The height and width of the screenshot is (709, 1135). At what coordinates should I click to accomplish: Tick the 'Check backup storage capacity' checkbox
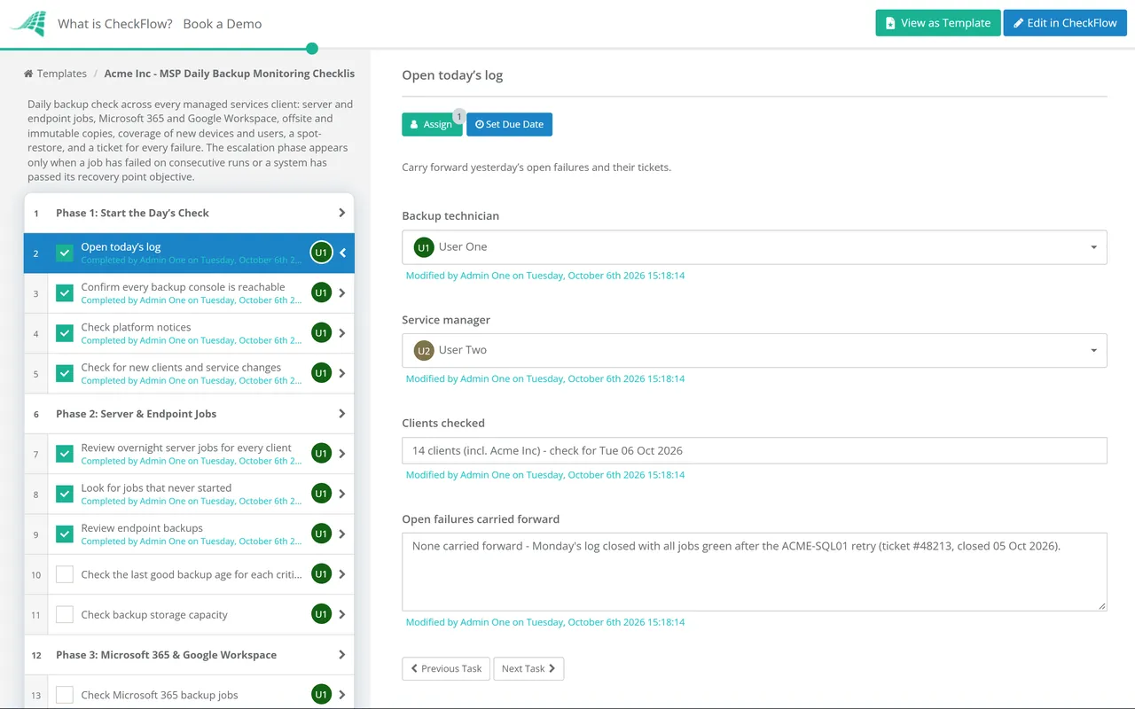65,614
